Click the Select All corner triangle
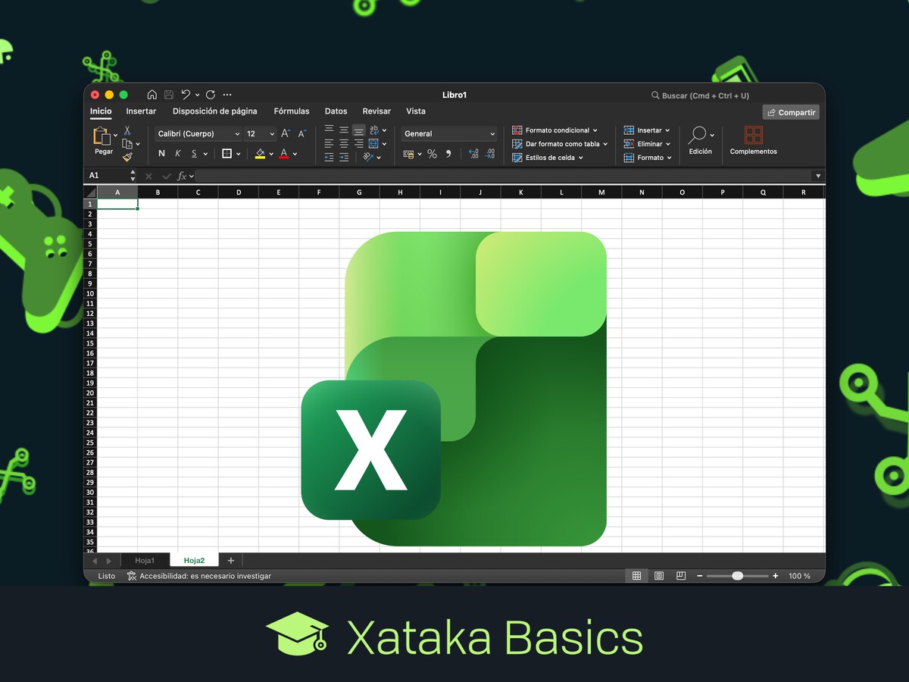 (91, 192)
